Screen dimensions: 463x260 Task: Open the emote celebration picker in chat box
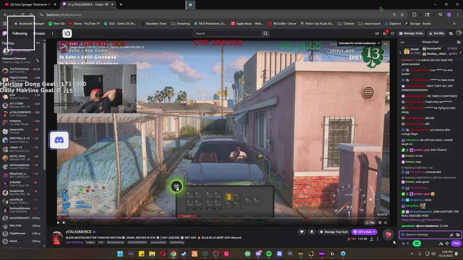click(451, 235)
